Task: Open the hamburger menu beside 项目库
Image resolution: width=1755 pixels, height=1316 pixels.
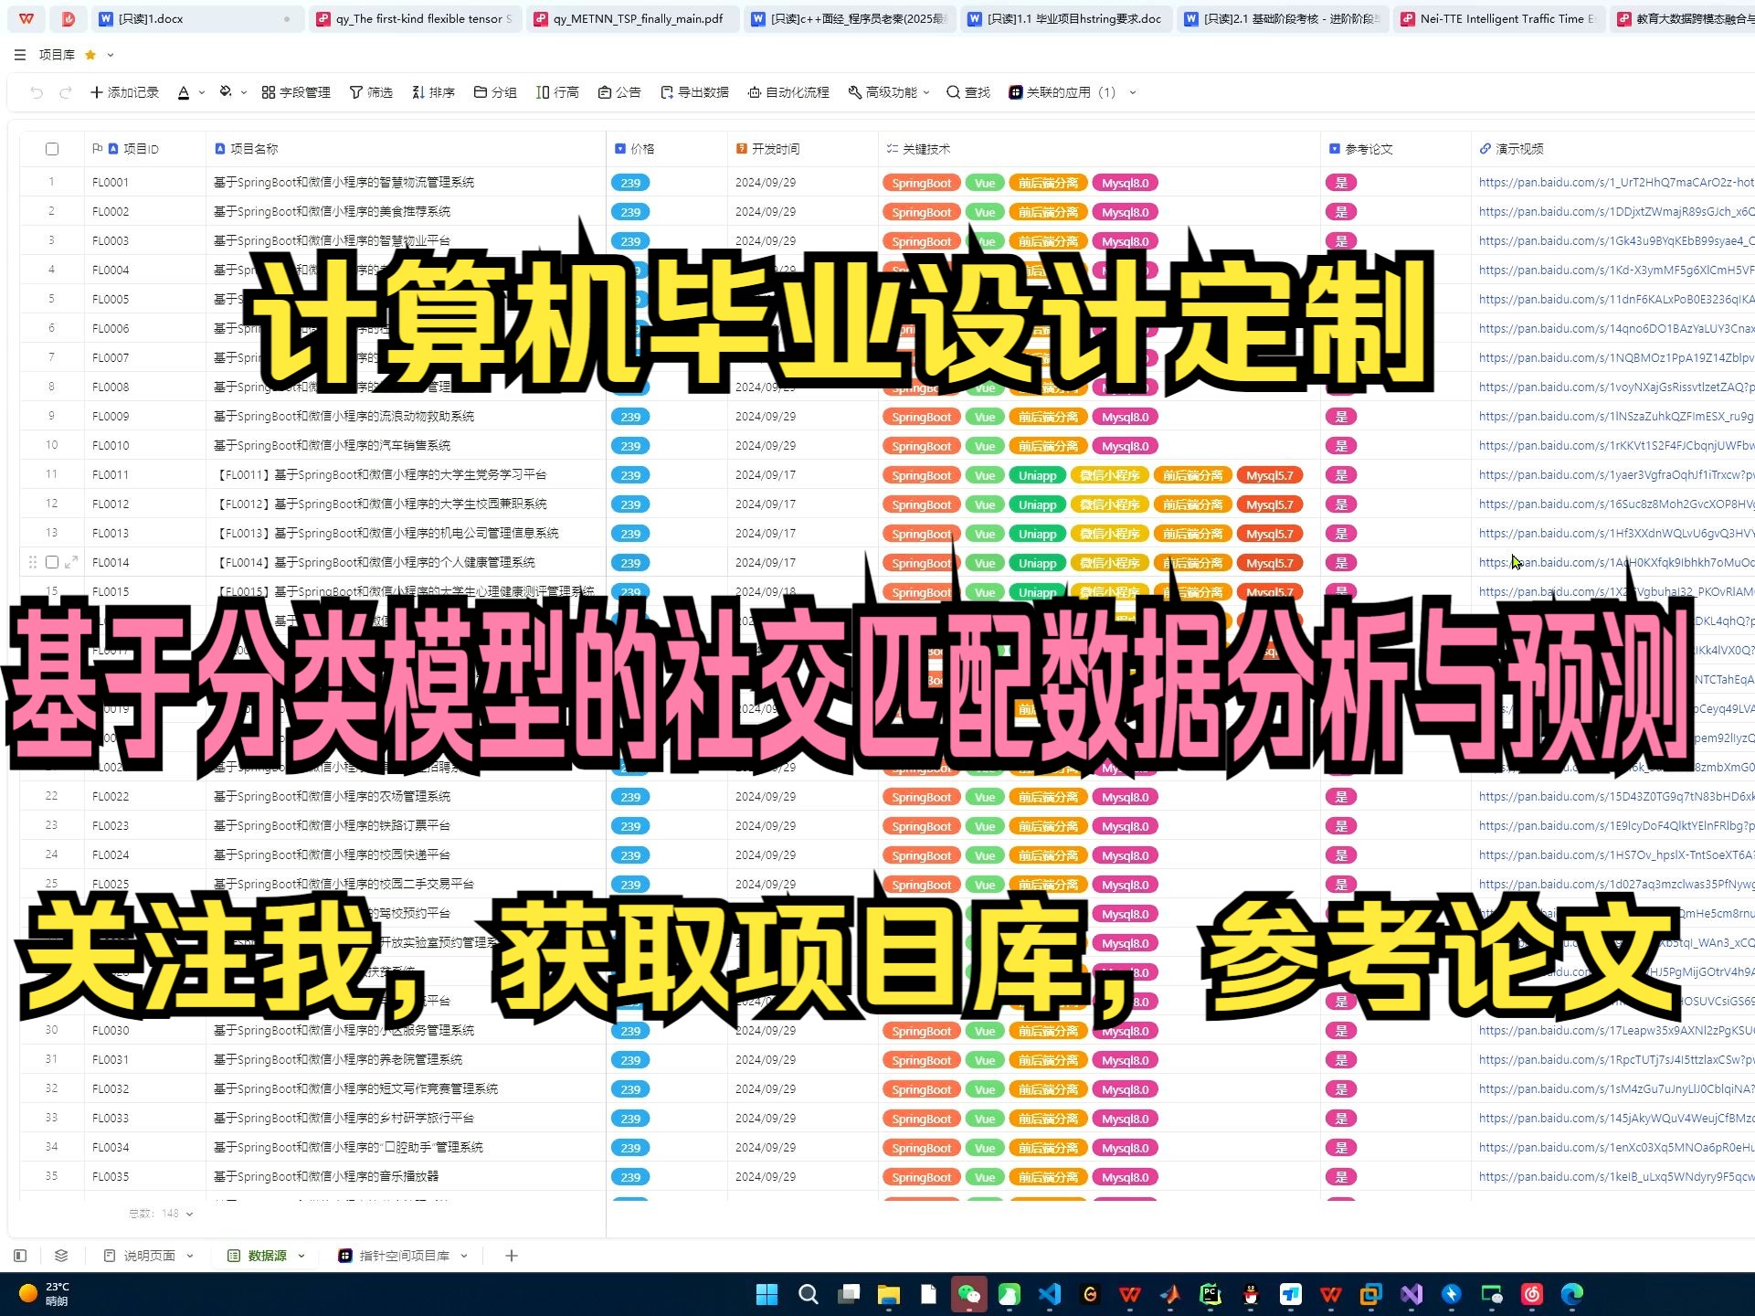Action: 20,55
